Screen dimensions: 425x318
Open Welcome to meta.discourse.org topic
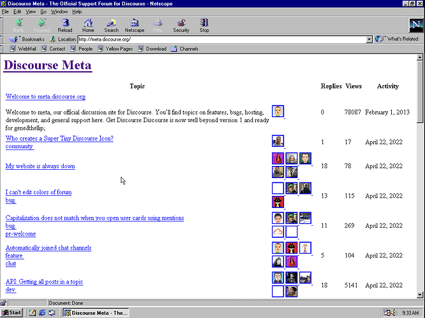pyautogui.click(x=45, y=97)
